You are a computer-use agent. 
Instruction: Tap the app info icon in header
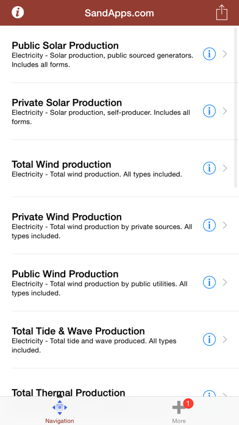pos(18,12)
